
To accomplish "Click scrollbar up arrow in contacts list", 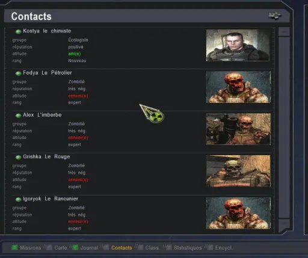I will (x=284, y=32).
